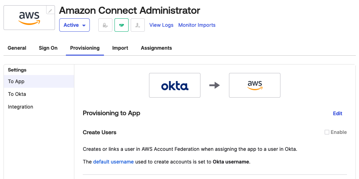Click the gray arrow between Okta and AWS
359x179 pixels.
click(215, 85)
